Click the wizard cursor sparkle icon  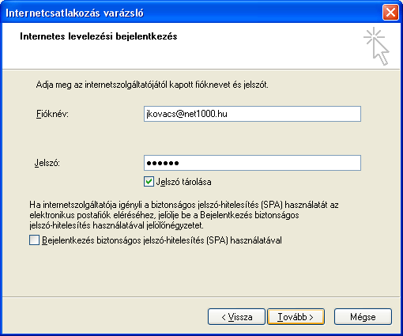click(x=376, y=46)
